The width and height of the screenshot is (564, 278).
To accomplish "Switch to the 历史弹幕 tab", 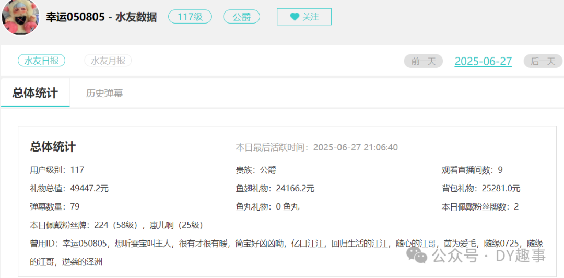I will (x=104, y=93).
